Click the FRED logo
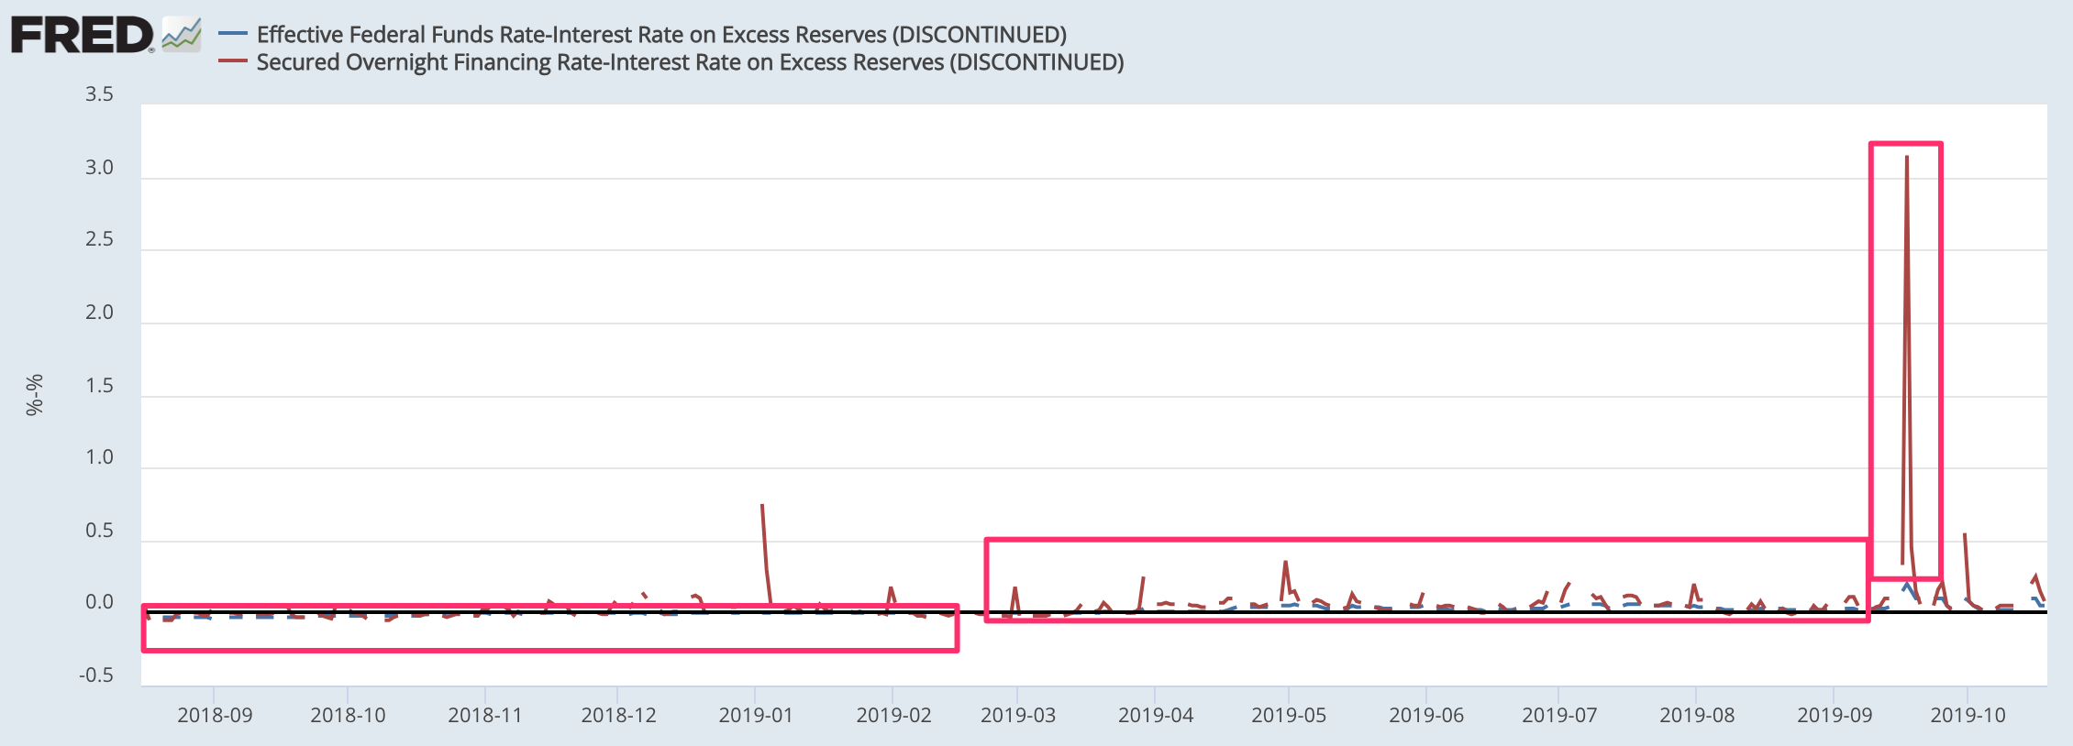Viewport: 2073px width, 746px height. pyautogui.click(x=83, y=36)
